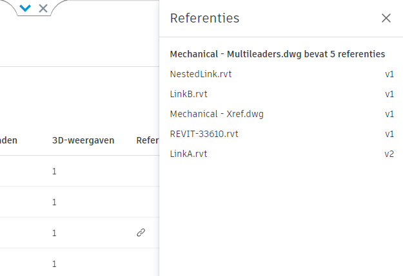403x276 pixels.
Task: Open the NestedLink.rvt reference
Action: (x=201, y=74)
